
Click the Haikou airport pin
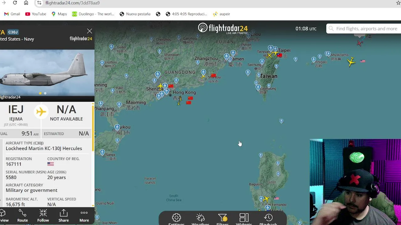[117, 127]
